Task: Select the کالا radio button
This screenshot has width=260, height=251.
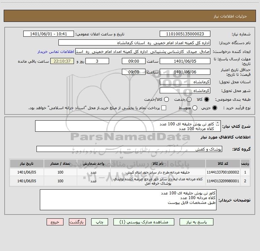Action: click(207, 99)
